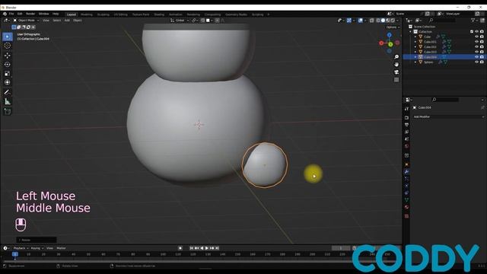Open the Edit menu
Viewport: 487px width, 274px height.
pyautogui.click(x=20, y=14)
